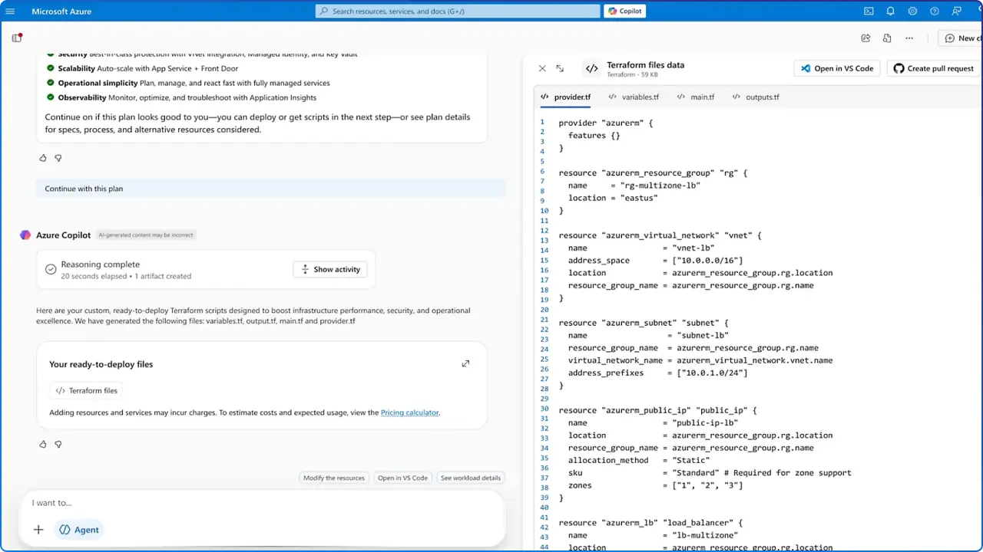This screenshot has height=552, width=983.
Task: Click Create pull request
Action: pyautogui.click(x=932, y=68)
